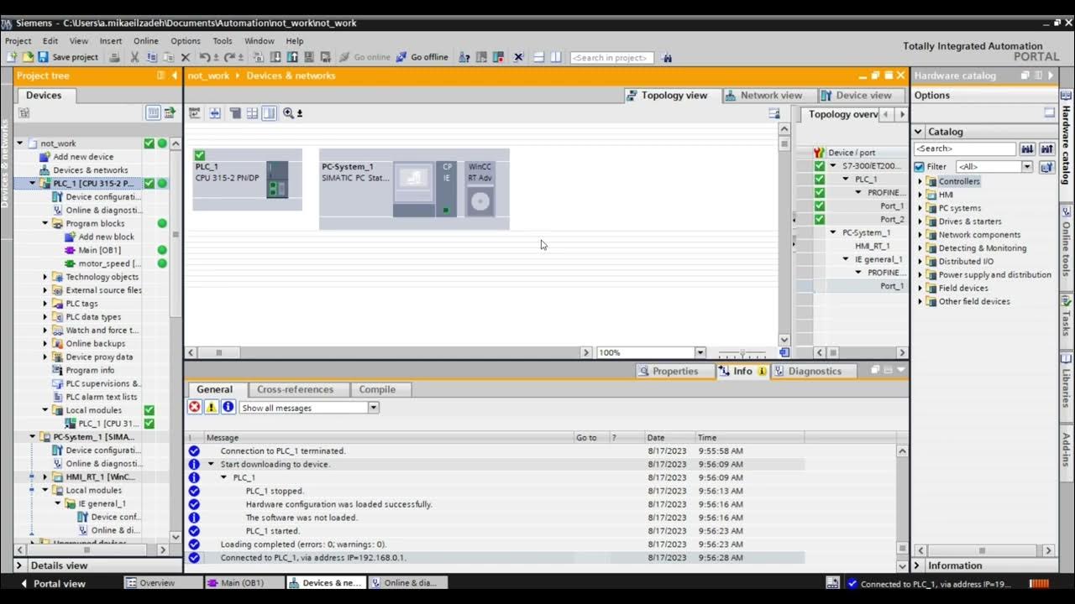The image size is (1075, 604).
Task: Click the catalog Search input field
Action: click(x=965, y=148)
